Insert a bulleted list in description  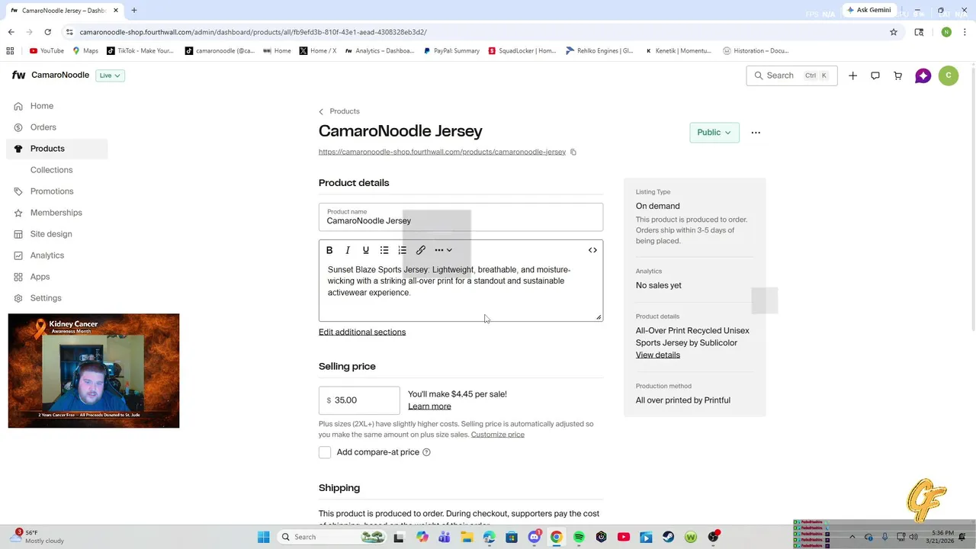tap(384, 250)
